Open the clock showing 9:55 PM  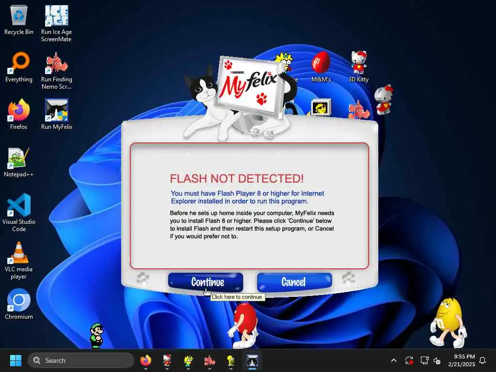pyautogui.click(x=462, y=360)
